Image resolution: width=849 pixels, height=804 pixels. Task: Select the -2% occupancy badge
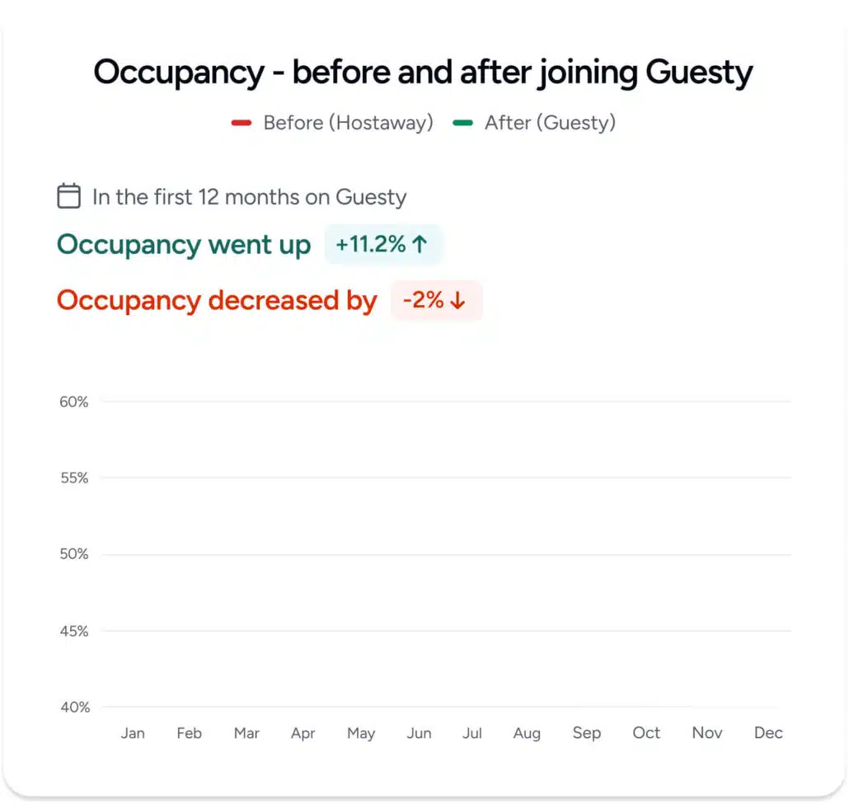coord(436,300)
